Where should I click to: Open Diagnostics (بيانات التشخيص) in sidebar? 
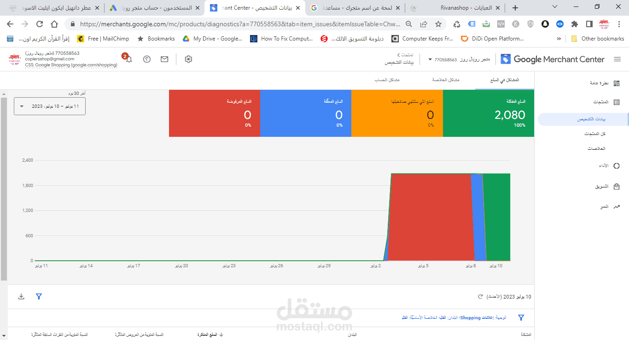582,119
